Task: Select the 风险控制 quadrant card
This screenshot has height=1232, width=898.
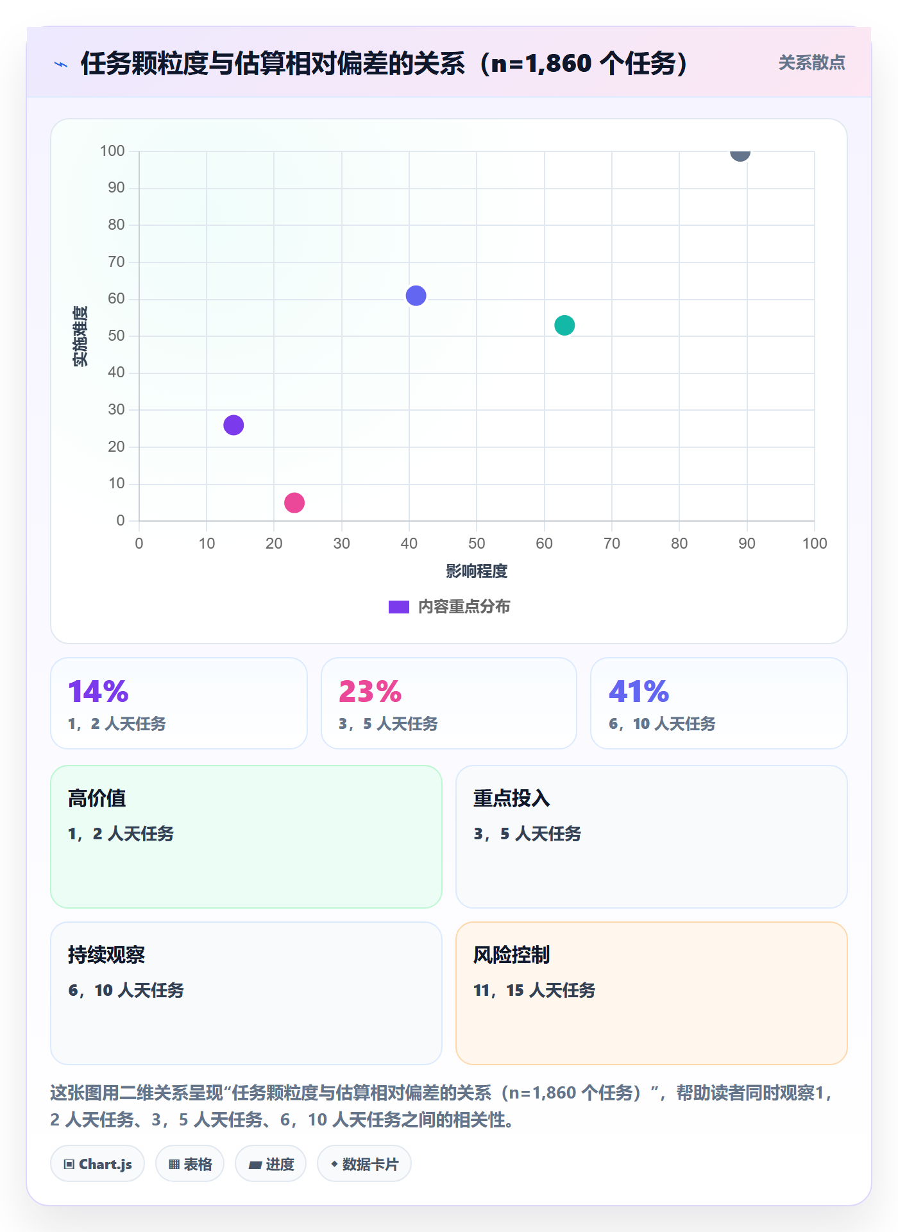Action: point(652,993)
